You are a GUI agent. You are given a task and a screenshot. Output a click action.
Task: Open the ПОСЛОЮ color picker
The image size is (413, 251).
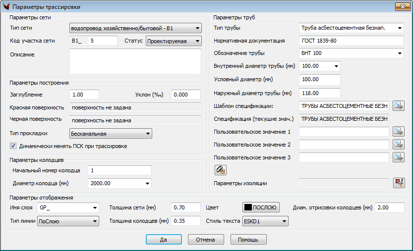261,207
